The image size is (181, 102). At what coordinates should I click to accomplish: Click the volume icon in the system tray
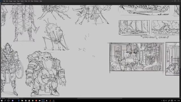coord(166,101)
